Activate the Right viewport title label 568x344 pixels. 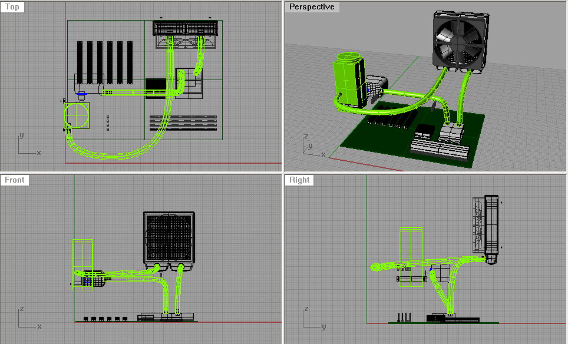point(299,180)
